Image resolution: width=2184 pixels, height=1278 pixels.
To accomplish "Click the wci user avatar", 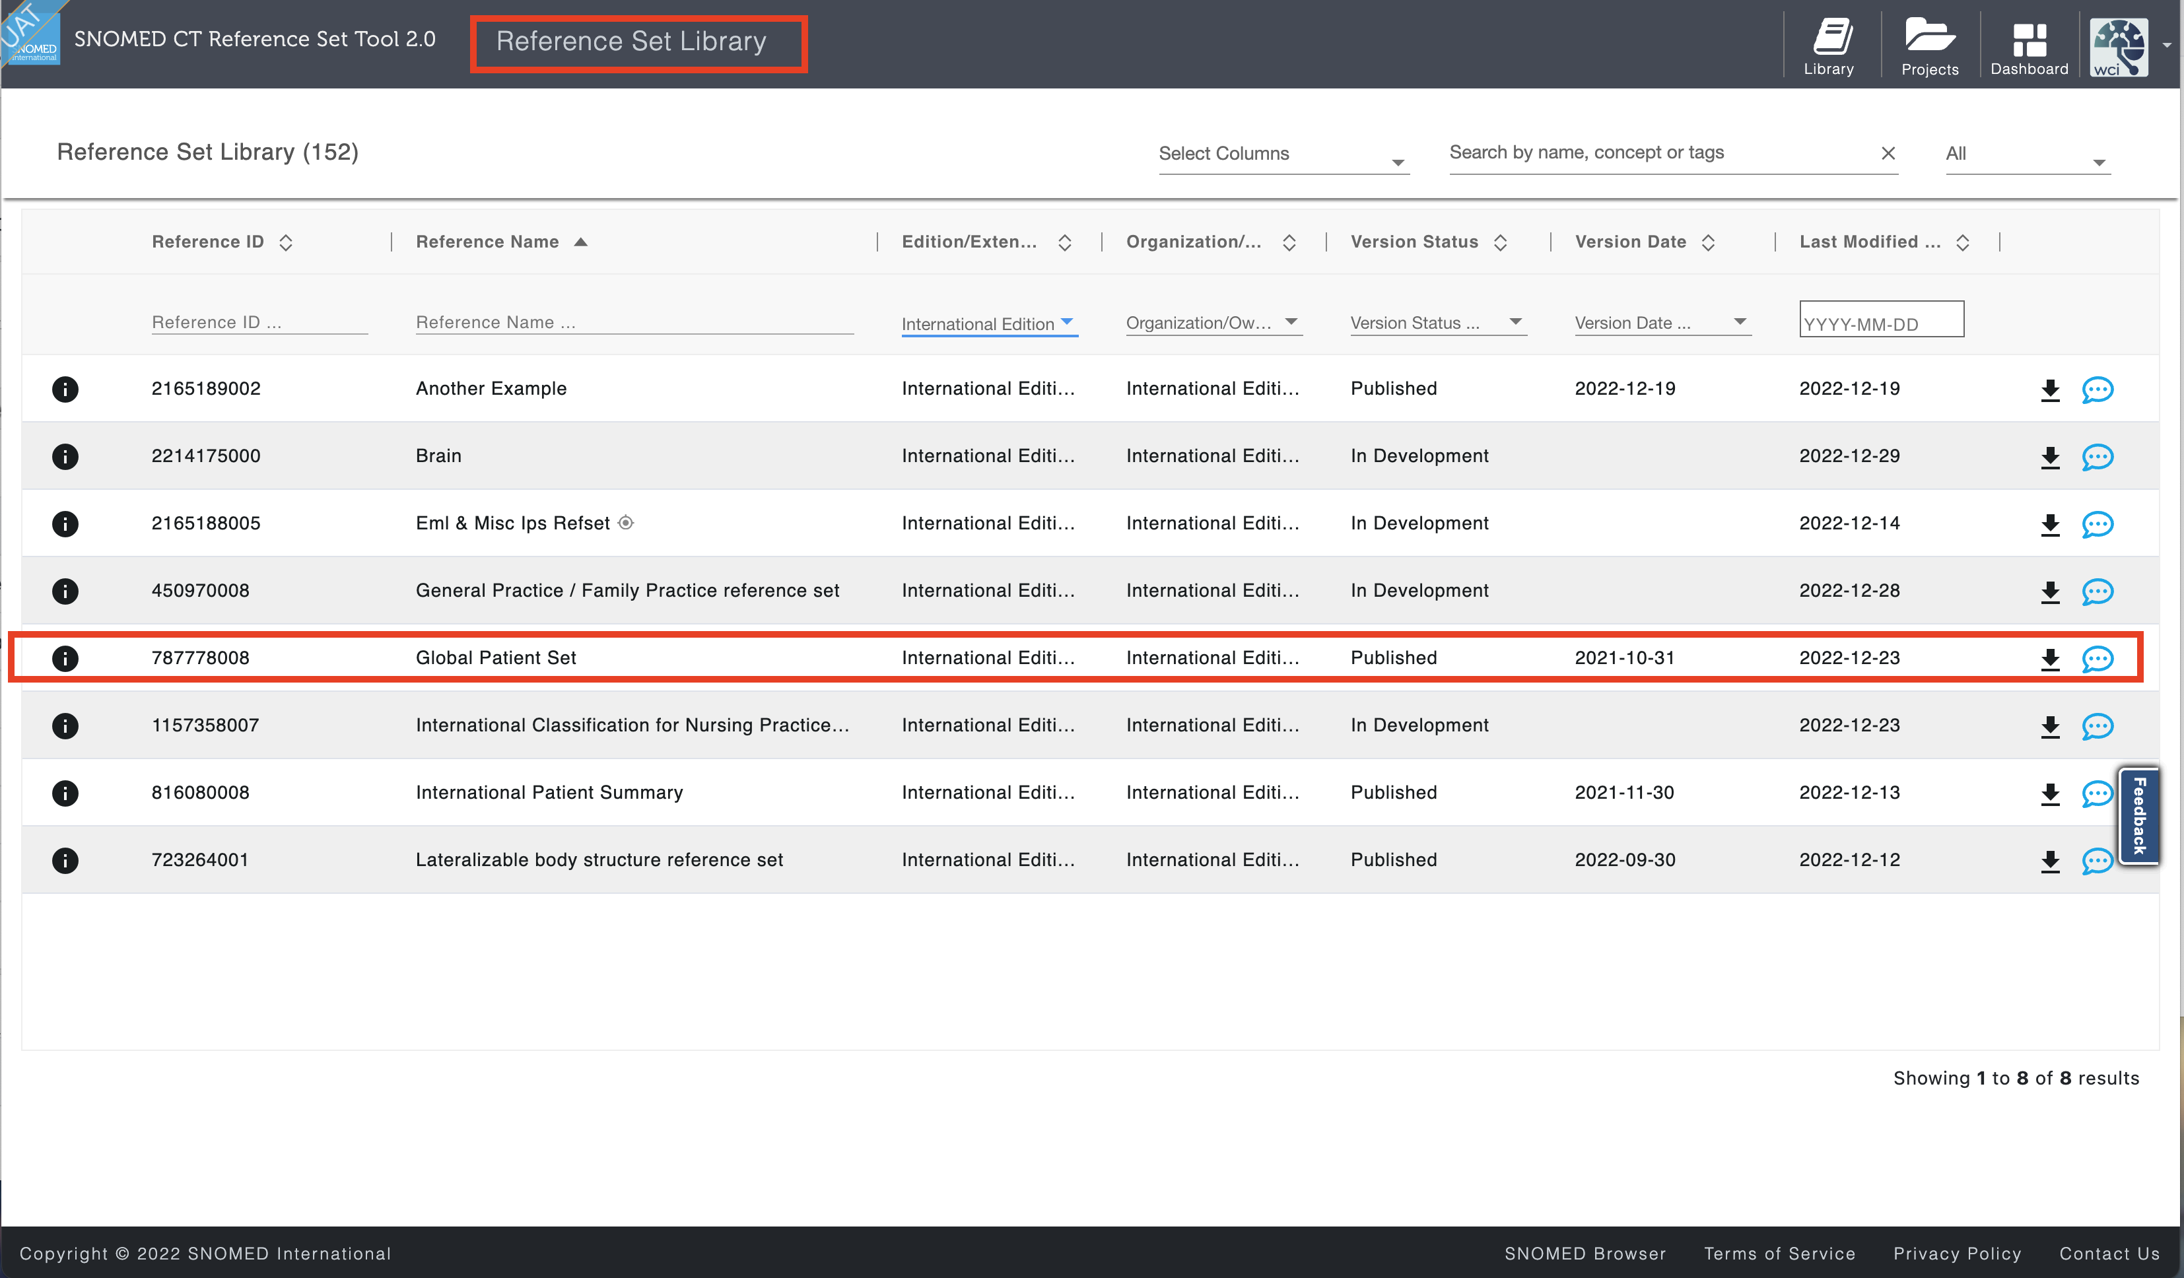I will click(x=2118, y=48).
